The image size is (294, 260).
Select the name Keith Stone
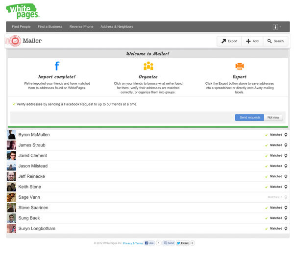pos(29,187)
